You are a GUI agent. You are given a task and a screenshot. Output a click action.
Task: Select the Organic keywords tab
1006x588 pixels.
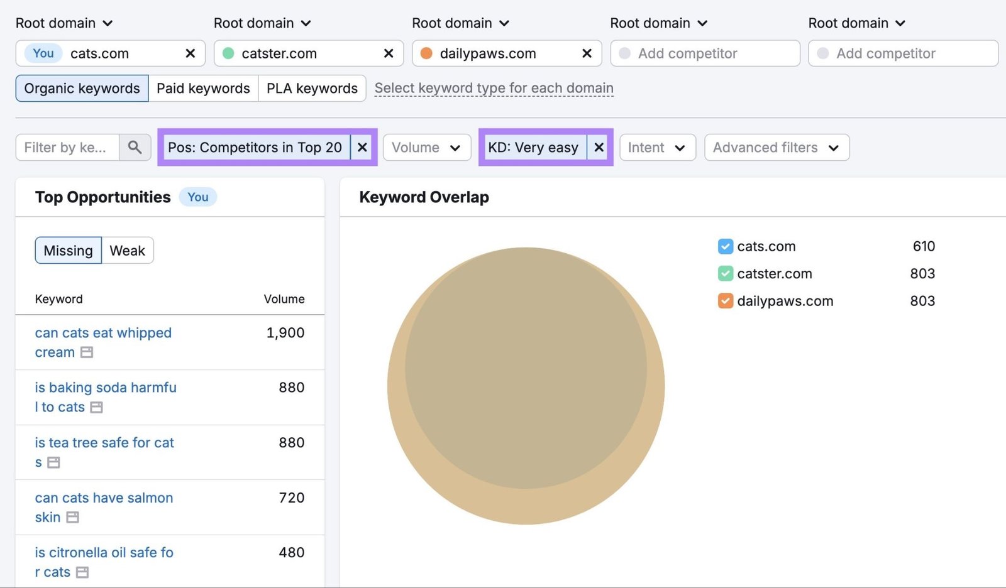click(x=82, y=88)
